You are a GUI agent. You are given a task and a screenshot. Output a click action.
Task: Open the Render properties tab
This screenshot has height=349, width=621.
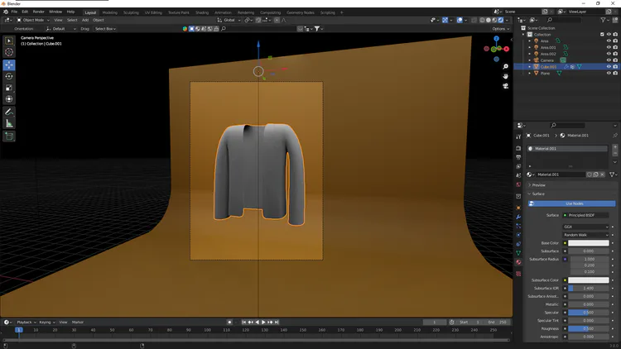[518, 148]
